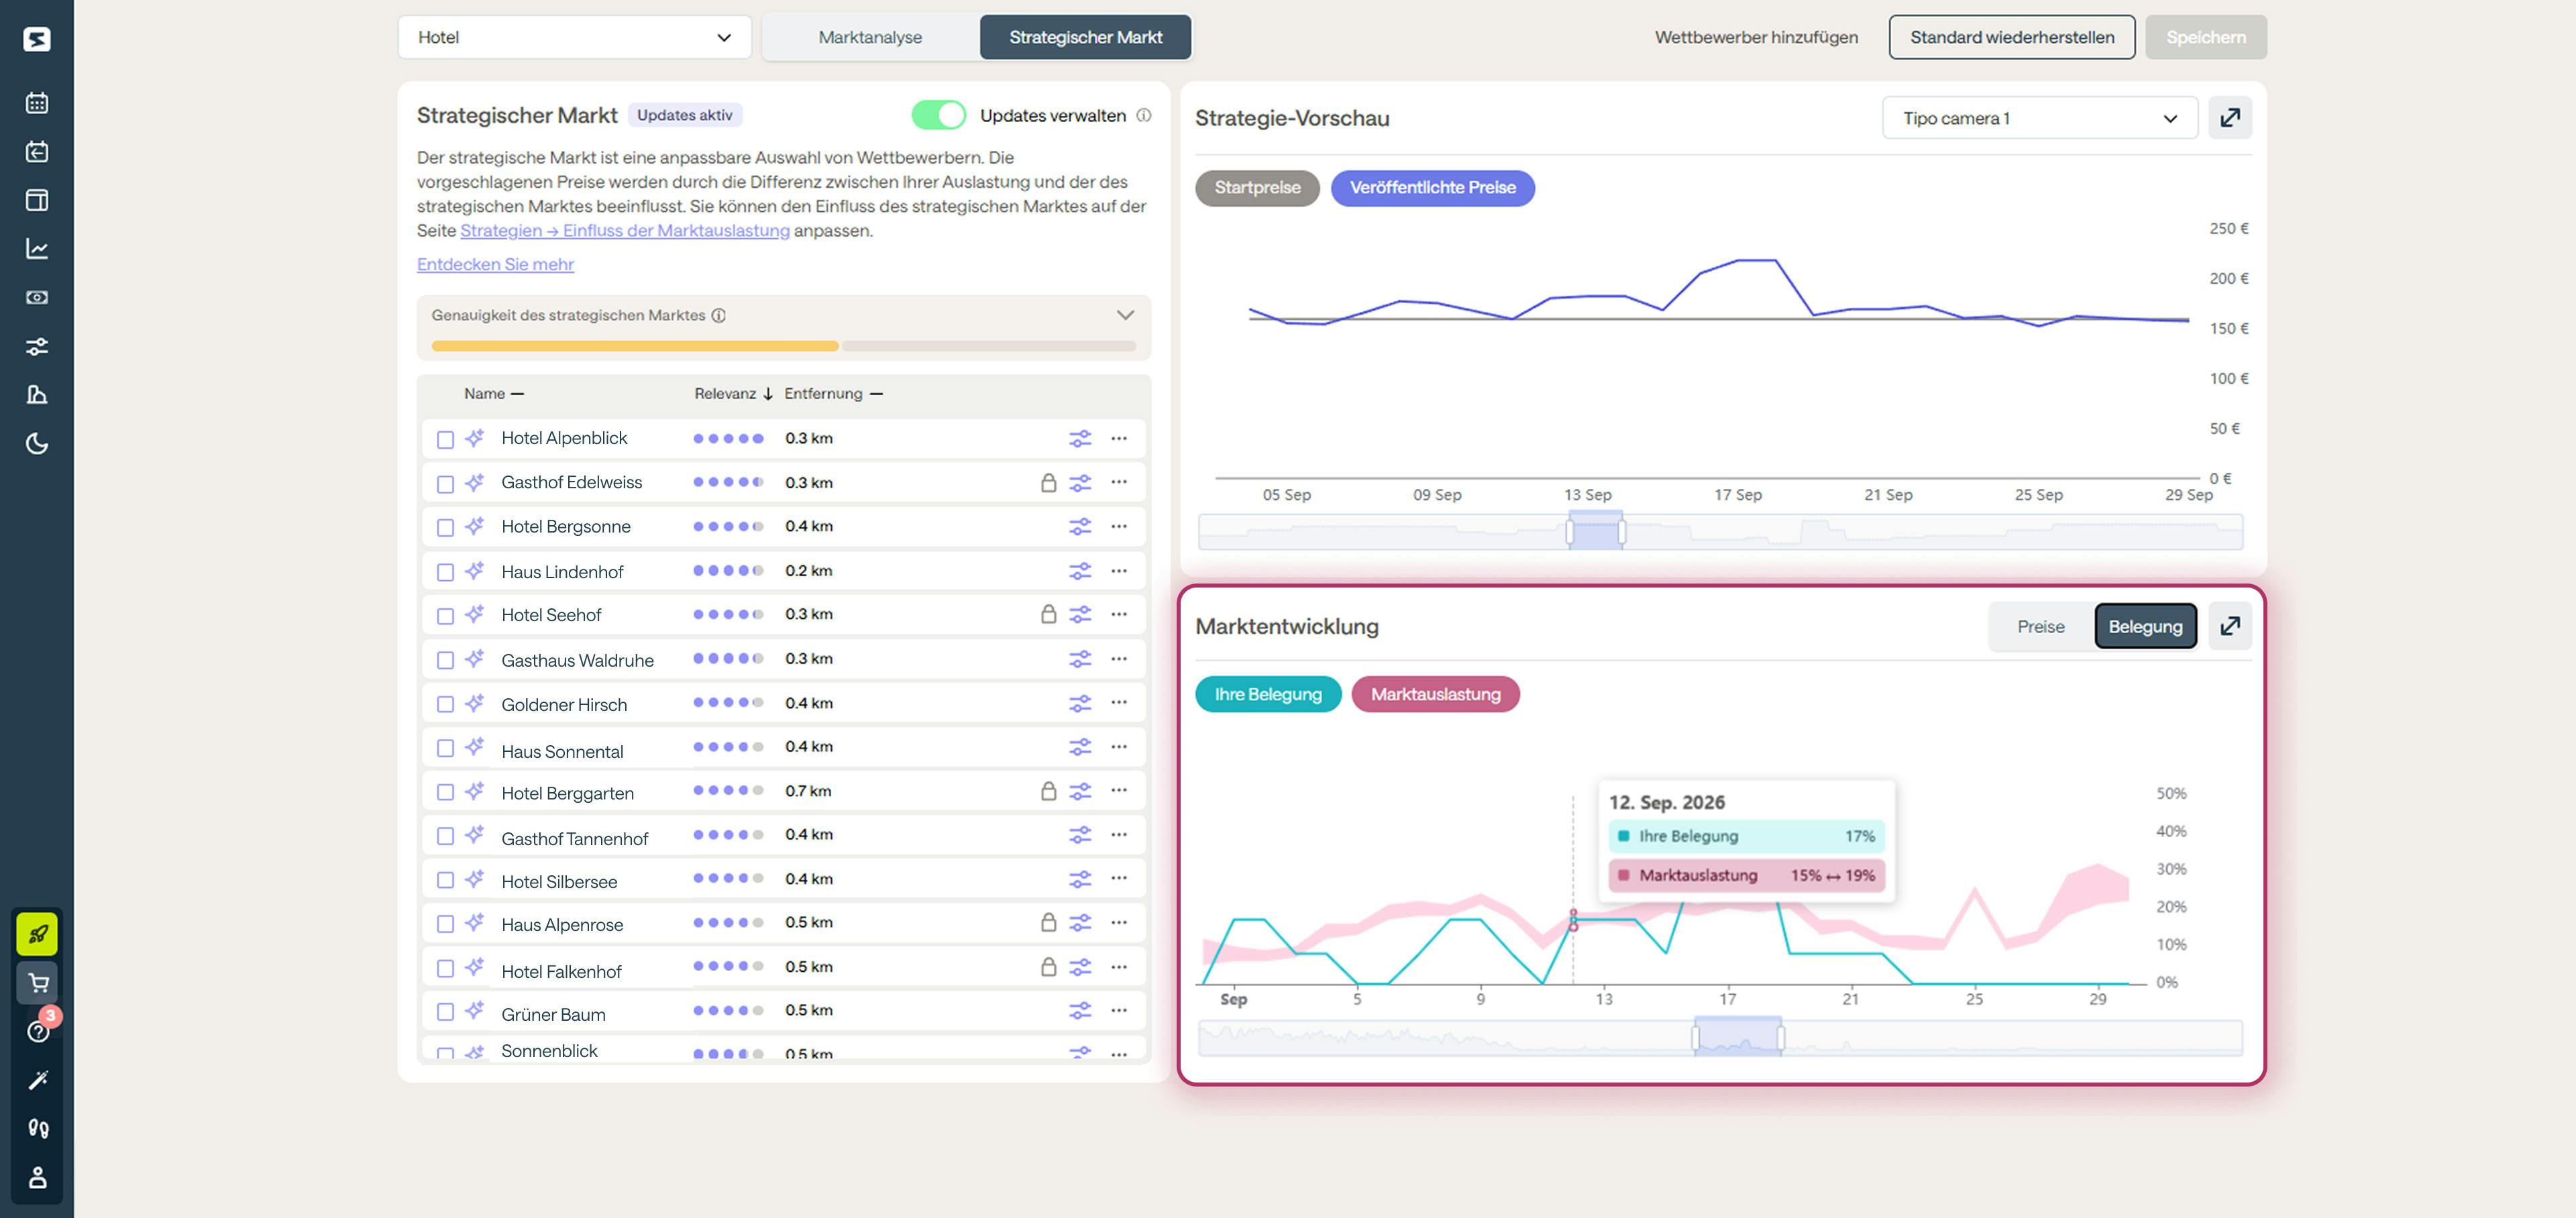Open settings sliders for Hotel Alpenblick
2576x1218 pixels.
click(1079, 438)
